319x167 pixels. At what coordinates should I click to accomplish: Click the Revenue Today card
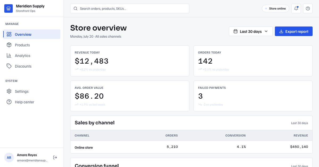coord(130,61)
